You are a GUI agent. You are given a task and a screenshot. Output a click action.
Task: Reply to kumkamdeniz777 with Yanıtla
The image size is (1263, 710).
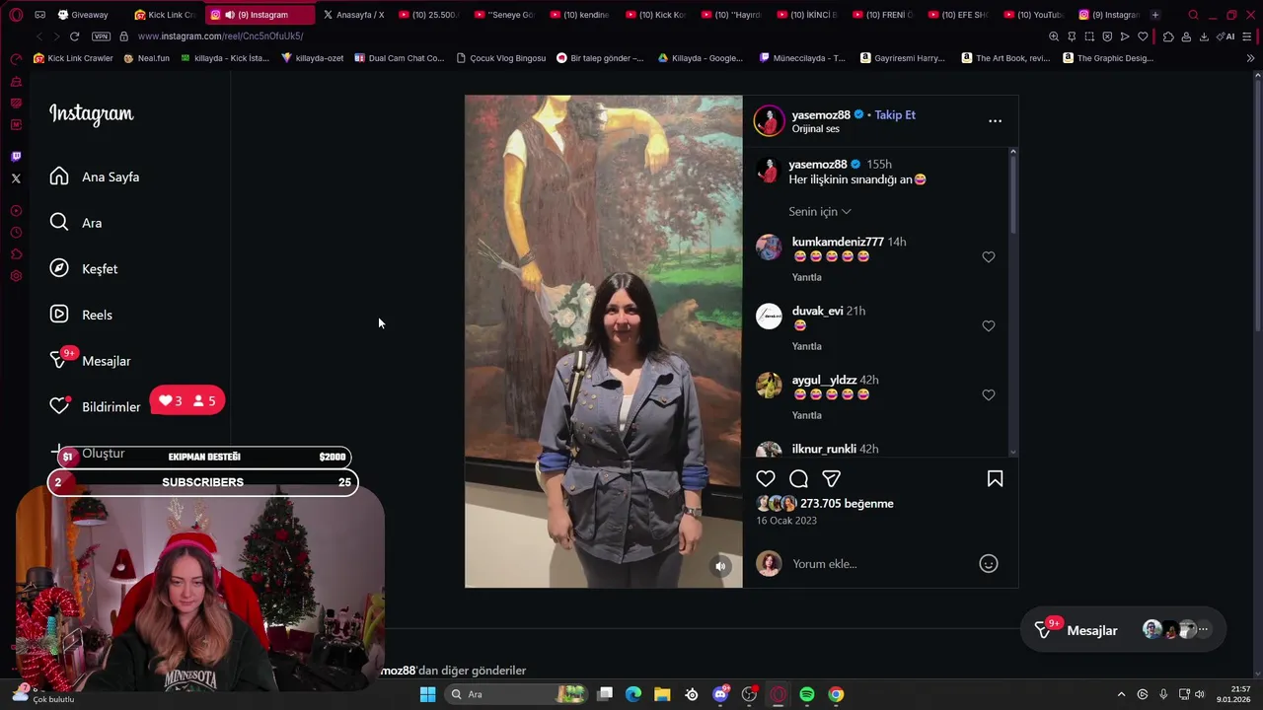(806, 277)
